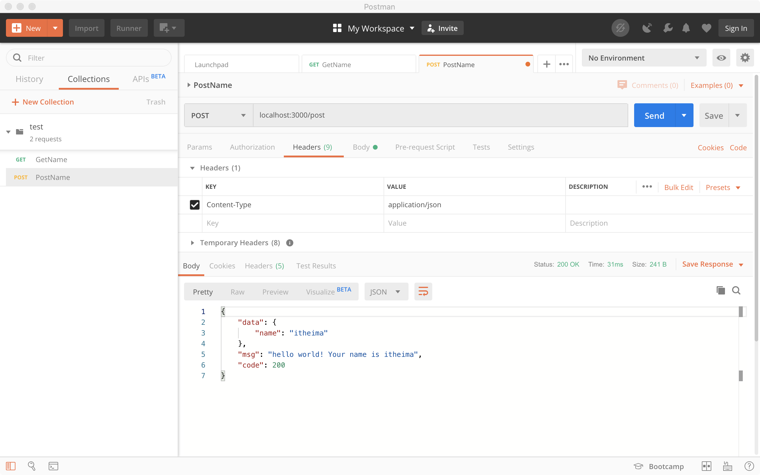Viewport: 760px width, 475px height.
Task: Open the Save button dropdown arrow
Action: (737, 115)
